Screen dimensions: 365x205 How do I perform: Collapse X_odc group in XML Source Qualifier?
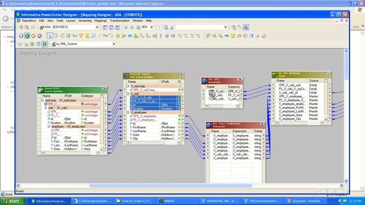pos(128,93)
